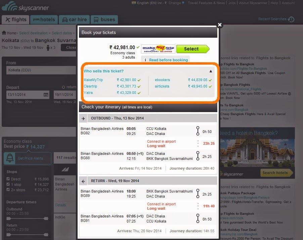Viewport: 303px width, 240px height.
Task: Toggle the 1 stop checkbox
Action: pos(8,184)
